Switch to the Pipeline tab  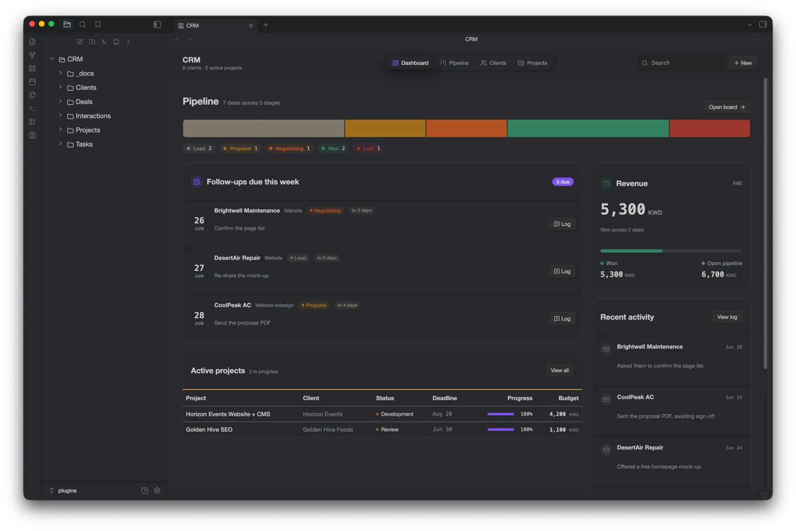454,63
